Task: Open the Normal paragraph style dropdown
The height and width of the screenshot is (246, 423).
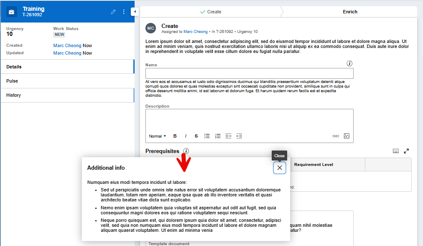Action: pos(157,136)
